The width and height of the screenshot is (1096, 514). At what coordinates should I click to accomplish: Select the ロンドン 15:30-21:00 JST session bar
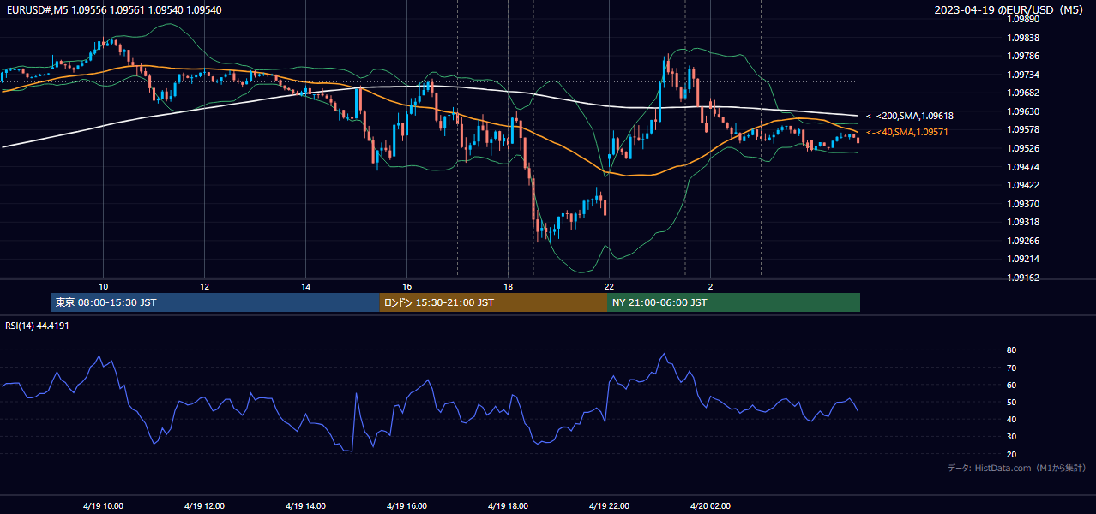click(x=493, y=302)
